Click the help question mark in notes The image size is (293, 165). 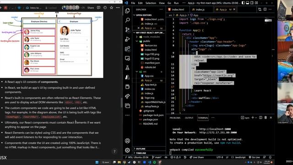(x=114, y=152)
